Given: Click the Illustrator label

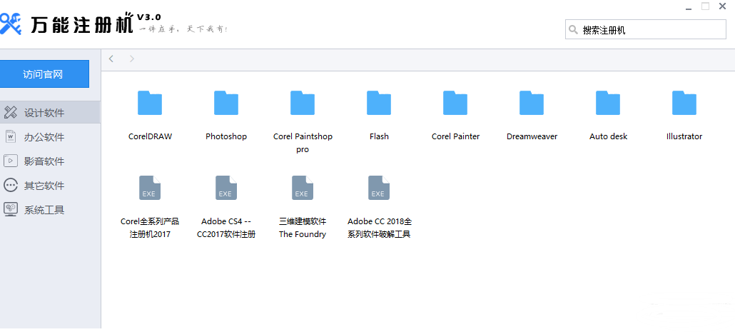Looking at the screenshot, I should click(x=684, y=136).
